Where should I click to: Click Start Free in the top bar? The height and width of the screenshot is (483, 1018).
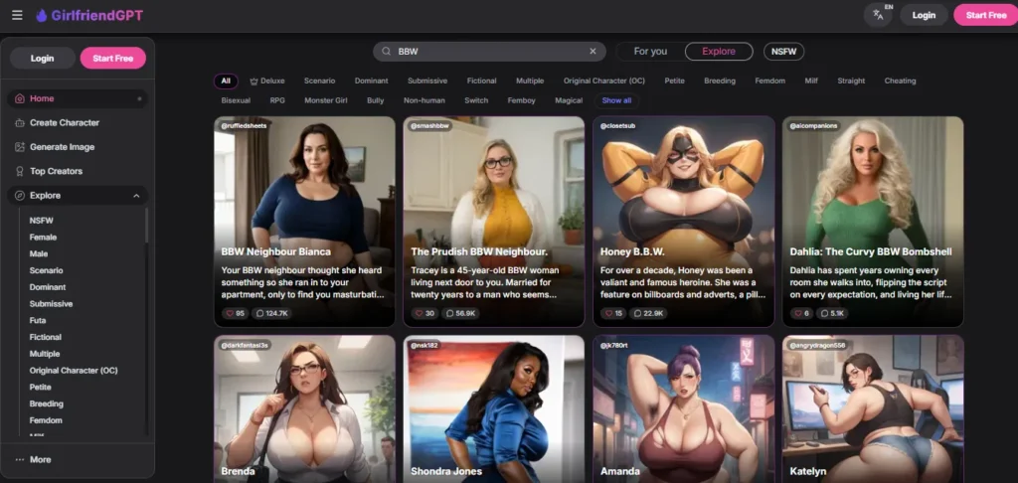point(985,15)
